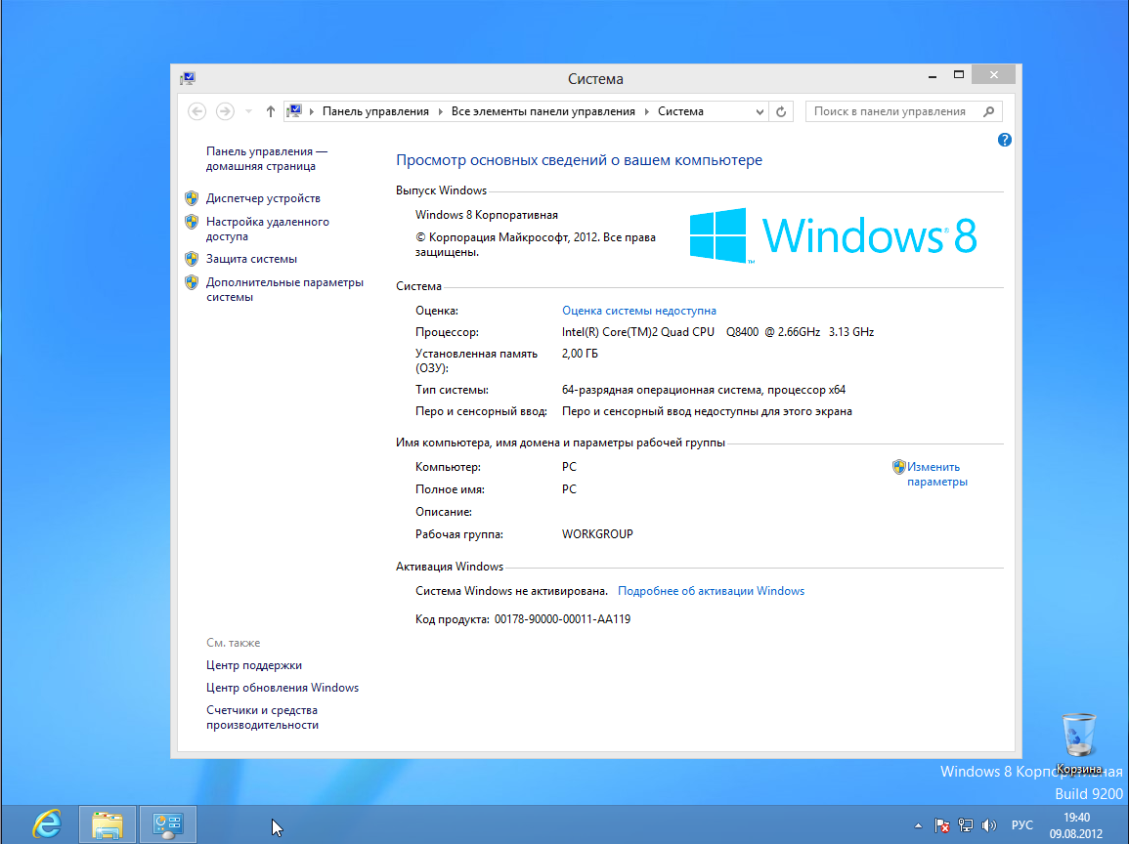1129x844 pixels.
Task: Click РУС input language indicator
Action: pos(1021,825)
